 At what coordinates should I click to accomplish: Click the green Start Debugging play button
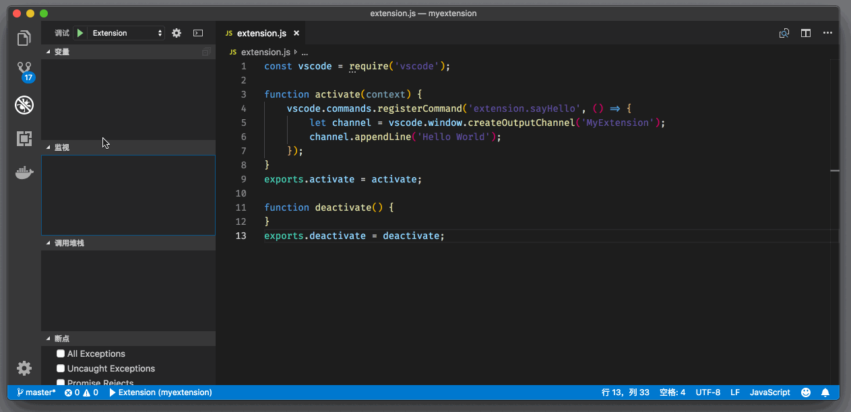click(x=80, y=33)
